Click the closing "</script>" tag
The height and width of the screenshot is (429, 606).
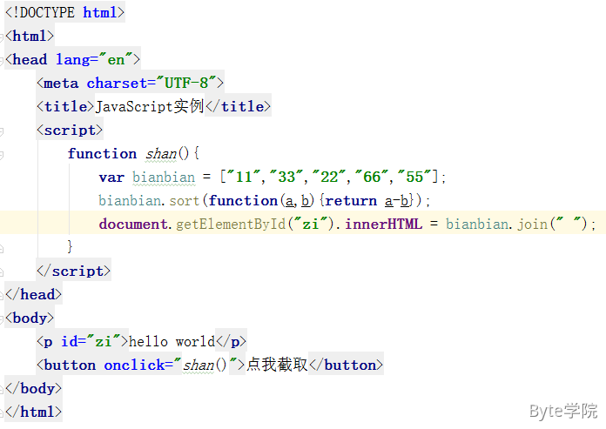(x=73, y=271)
